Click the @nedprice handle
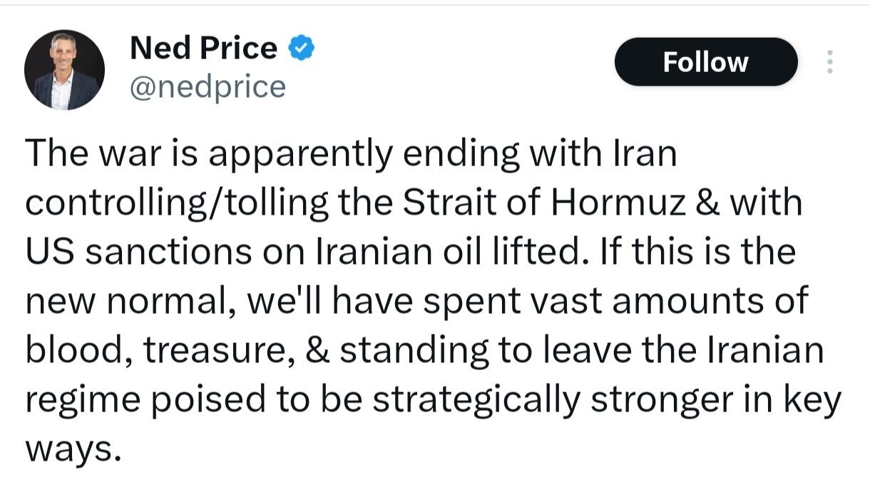The image size is (870, 482). [x=208, y=87]
